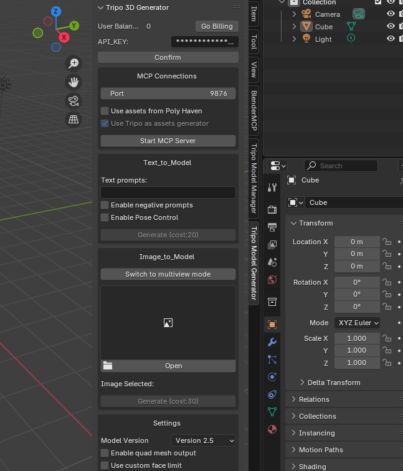
Task: Click the Cube mesh data icon in outliner
Action: [x=351, y=26]
